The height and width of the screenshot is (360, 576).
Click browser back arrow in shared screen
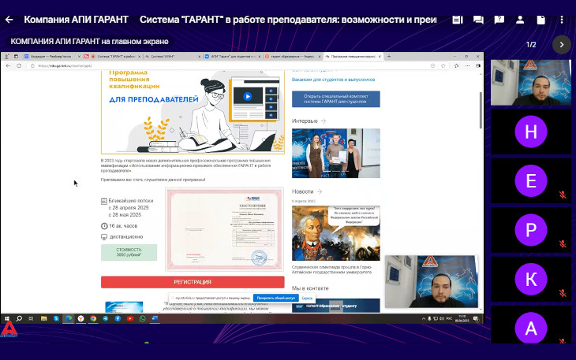coord(8,65)
